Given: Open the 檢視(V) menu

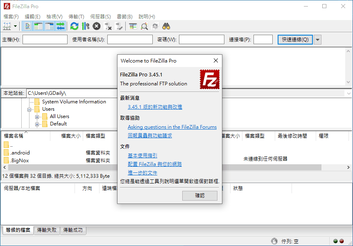Looking at the screenshot, I should click(54, 17).
